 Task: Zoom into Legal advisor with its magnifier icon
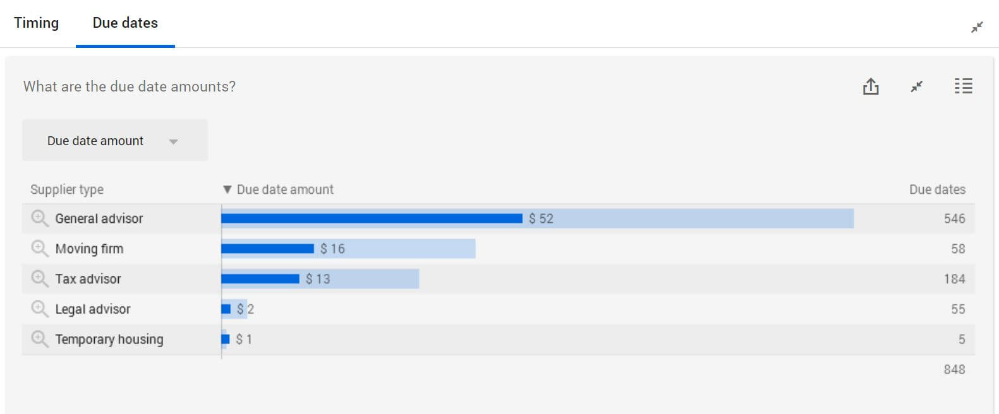click(x=40, y=309)
